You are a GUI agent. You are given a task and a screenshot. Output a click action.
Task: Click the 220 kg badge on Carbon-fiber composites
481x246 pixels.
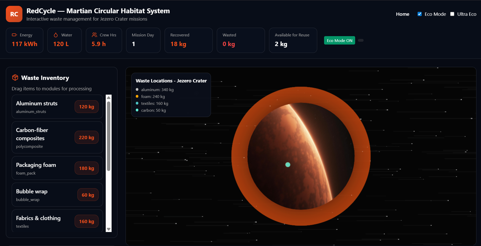click(x=87, y=137)
